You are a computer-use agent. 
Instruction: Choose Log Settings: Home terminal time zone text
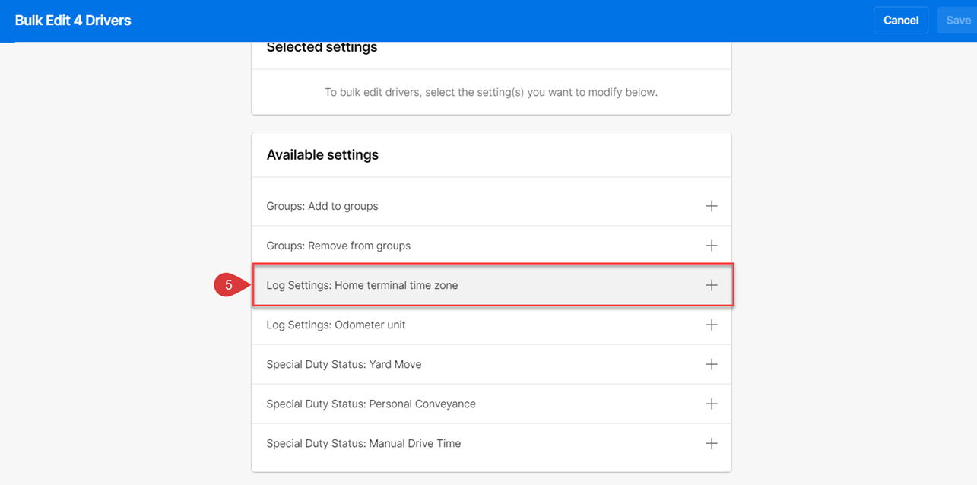(x=362, y=285)
